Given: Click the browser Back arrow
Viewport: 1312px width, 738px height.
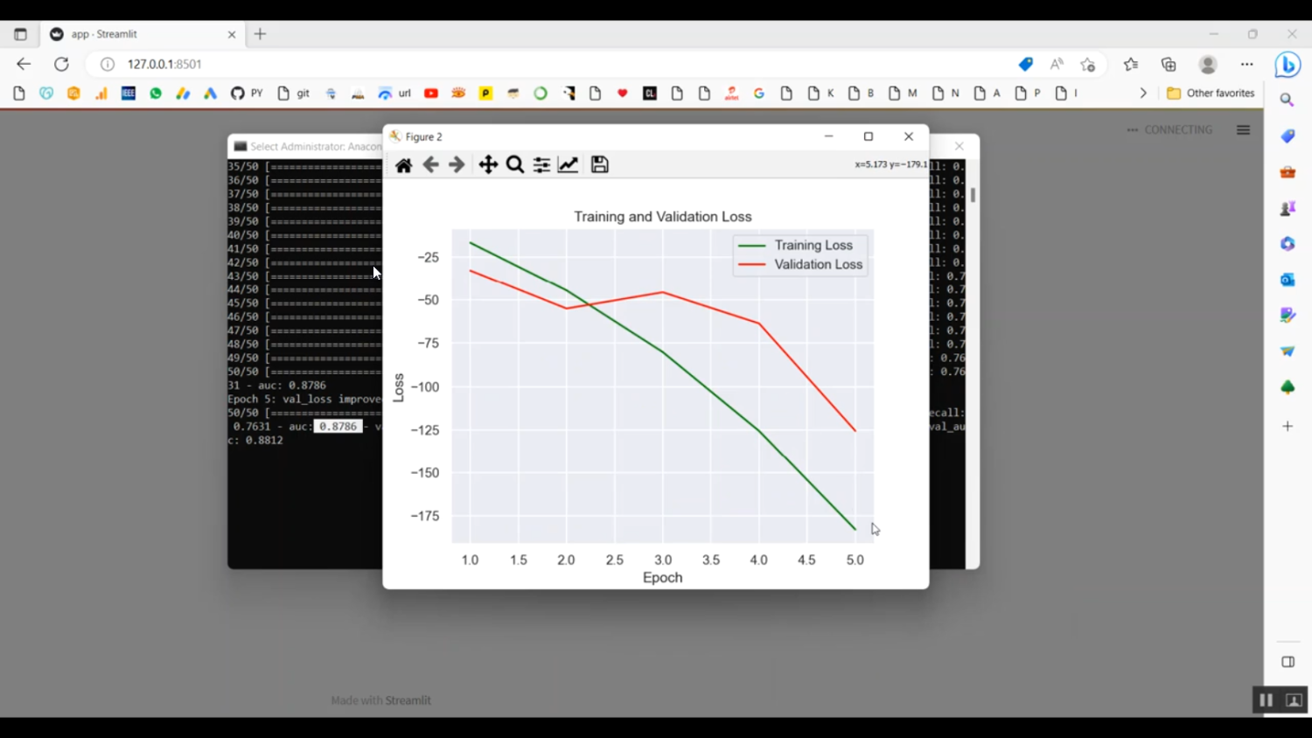Looking at the screenshot, I should coord(24,64).
